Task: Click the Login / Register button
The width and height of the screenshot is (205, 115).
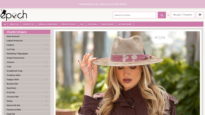Action: [x=183, y=15]
